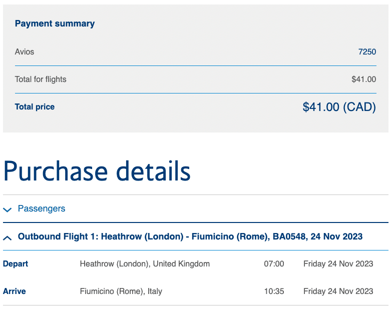
Task: Select Fiumicino (Rome), Italy text
Action: click(121, 291)
